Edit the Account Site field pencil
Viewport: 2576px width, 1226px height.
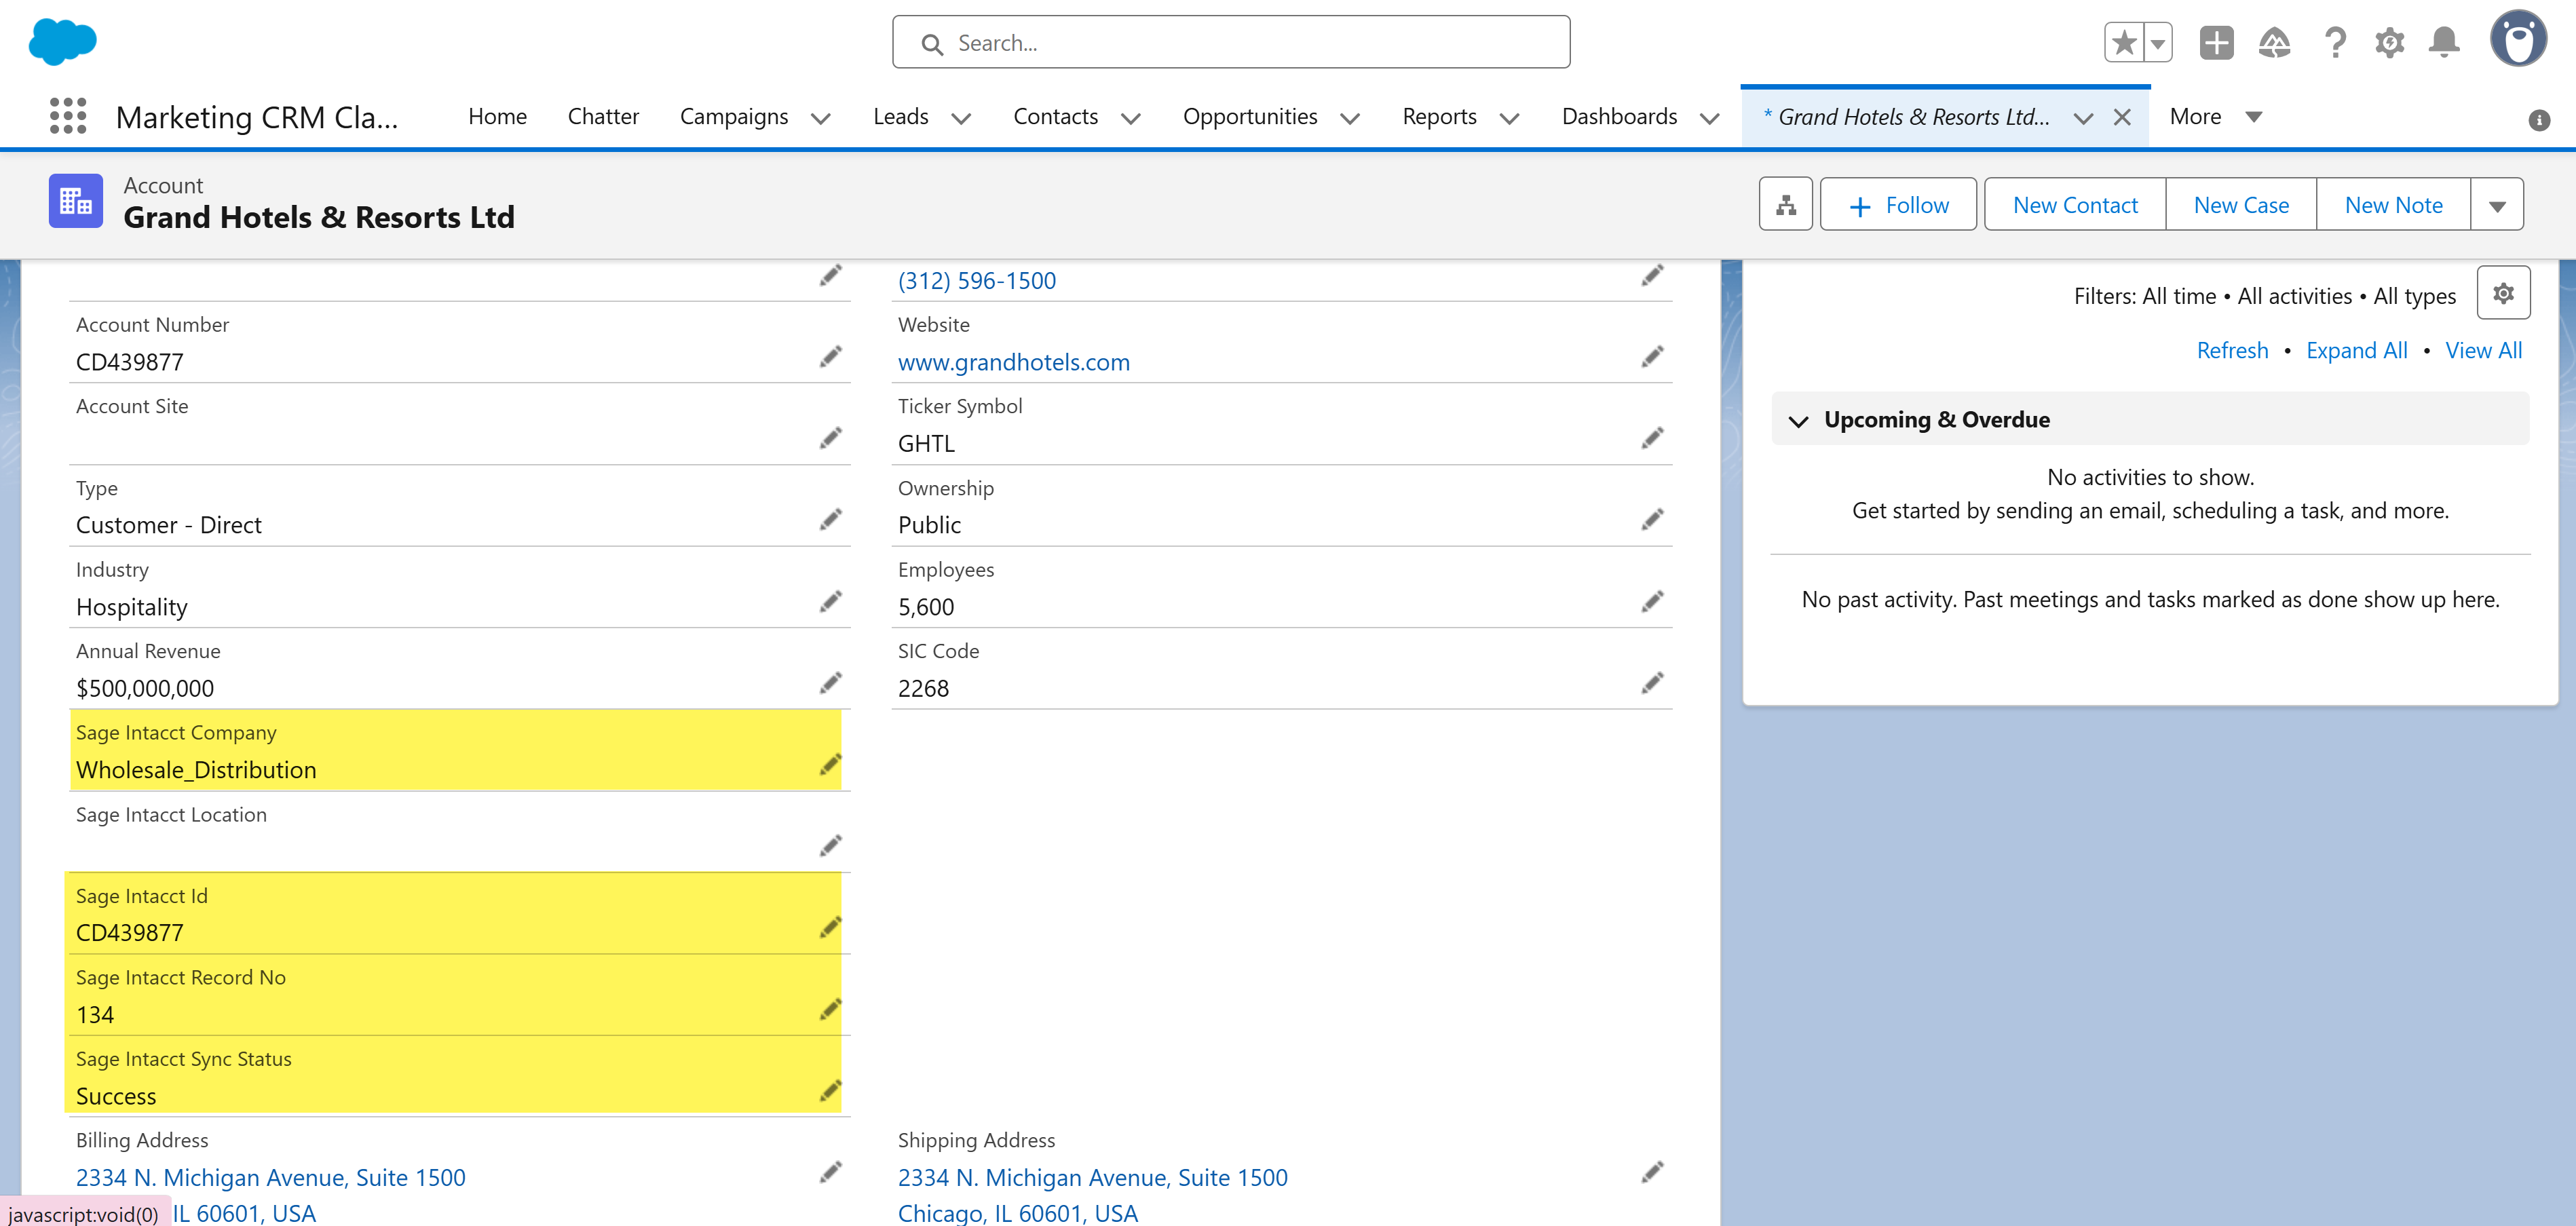click(830, 439)
